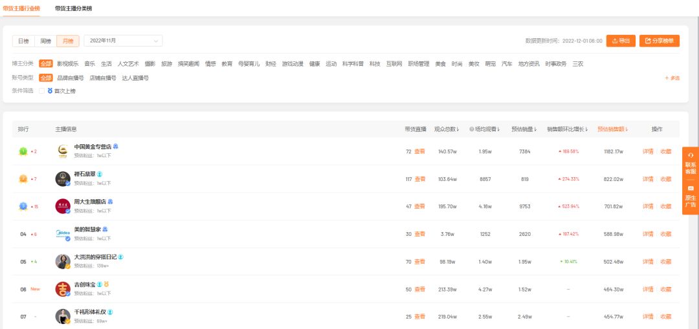The height and width of the screenshot is (329, 699).
Task: Switch ranking period to 日榜
Action: (23, 41)
